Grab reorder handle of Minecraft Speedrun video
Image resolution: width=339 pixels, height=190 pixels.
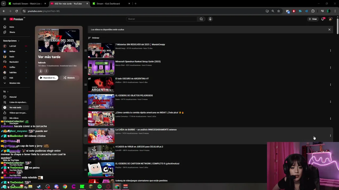(86, 68)
